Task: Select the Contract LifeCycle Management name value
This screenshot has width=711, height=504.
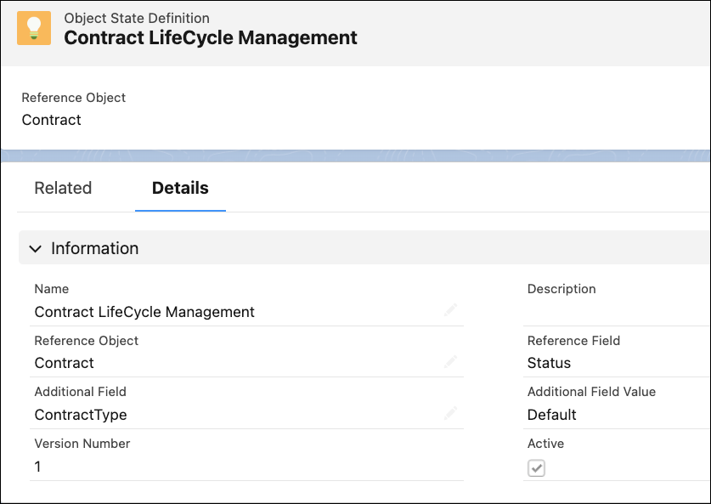Action: (x=144, y=312)
